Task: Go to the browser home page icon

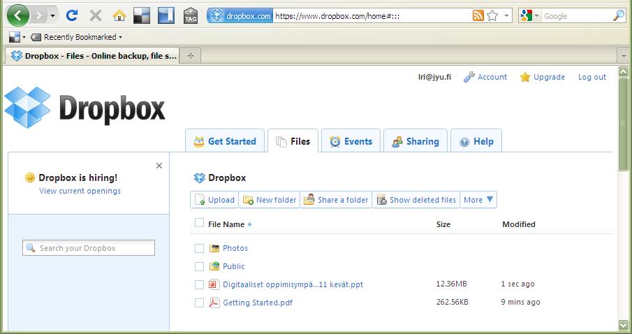Action: pyautogui.click(x=119, y=16)
